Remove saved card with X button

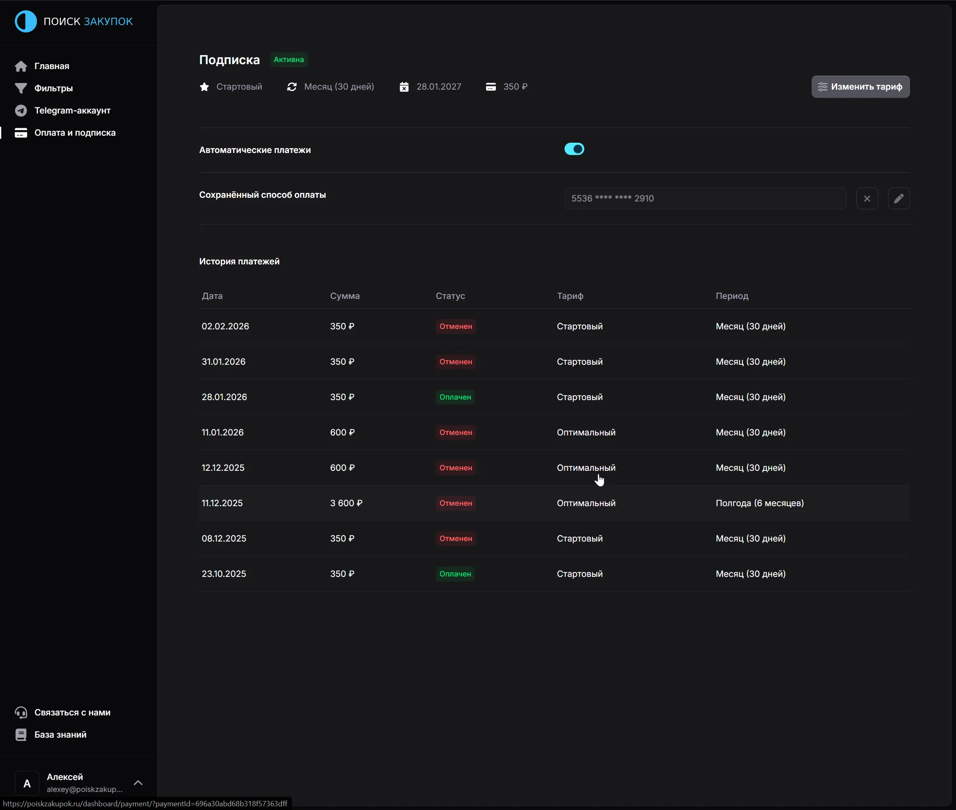tap(866, 198)
